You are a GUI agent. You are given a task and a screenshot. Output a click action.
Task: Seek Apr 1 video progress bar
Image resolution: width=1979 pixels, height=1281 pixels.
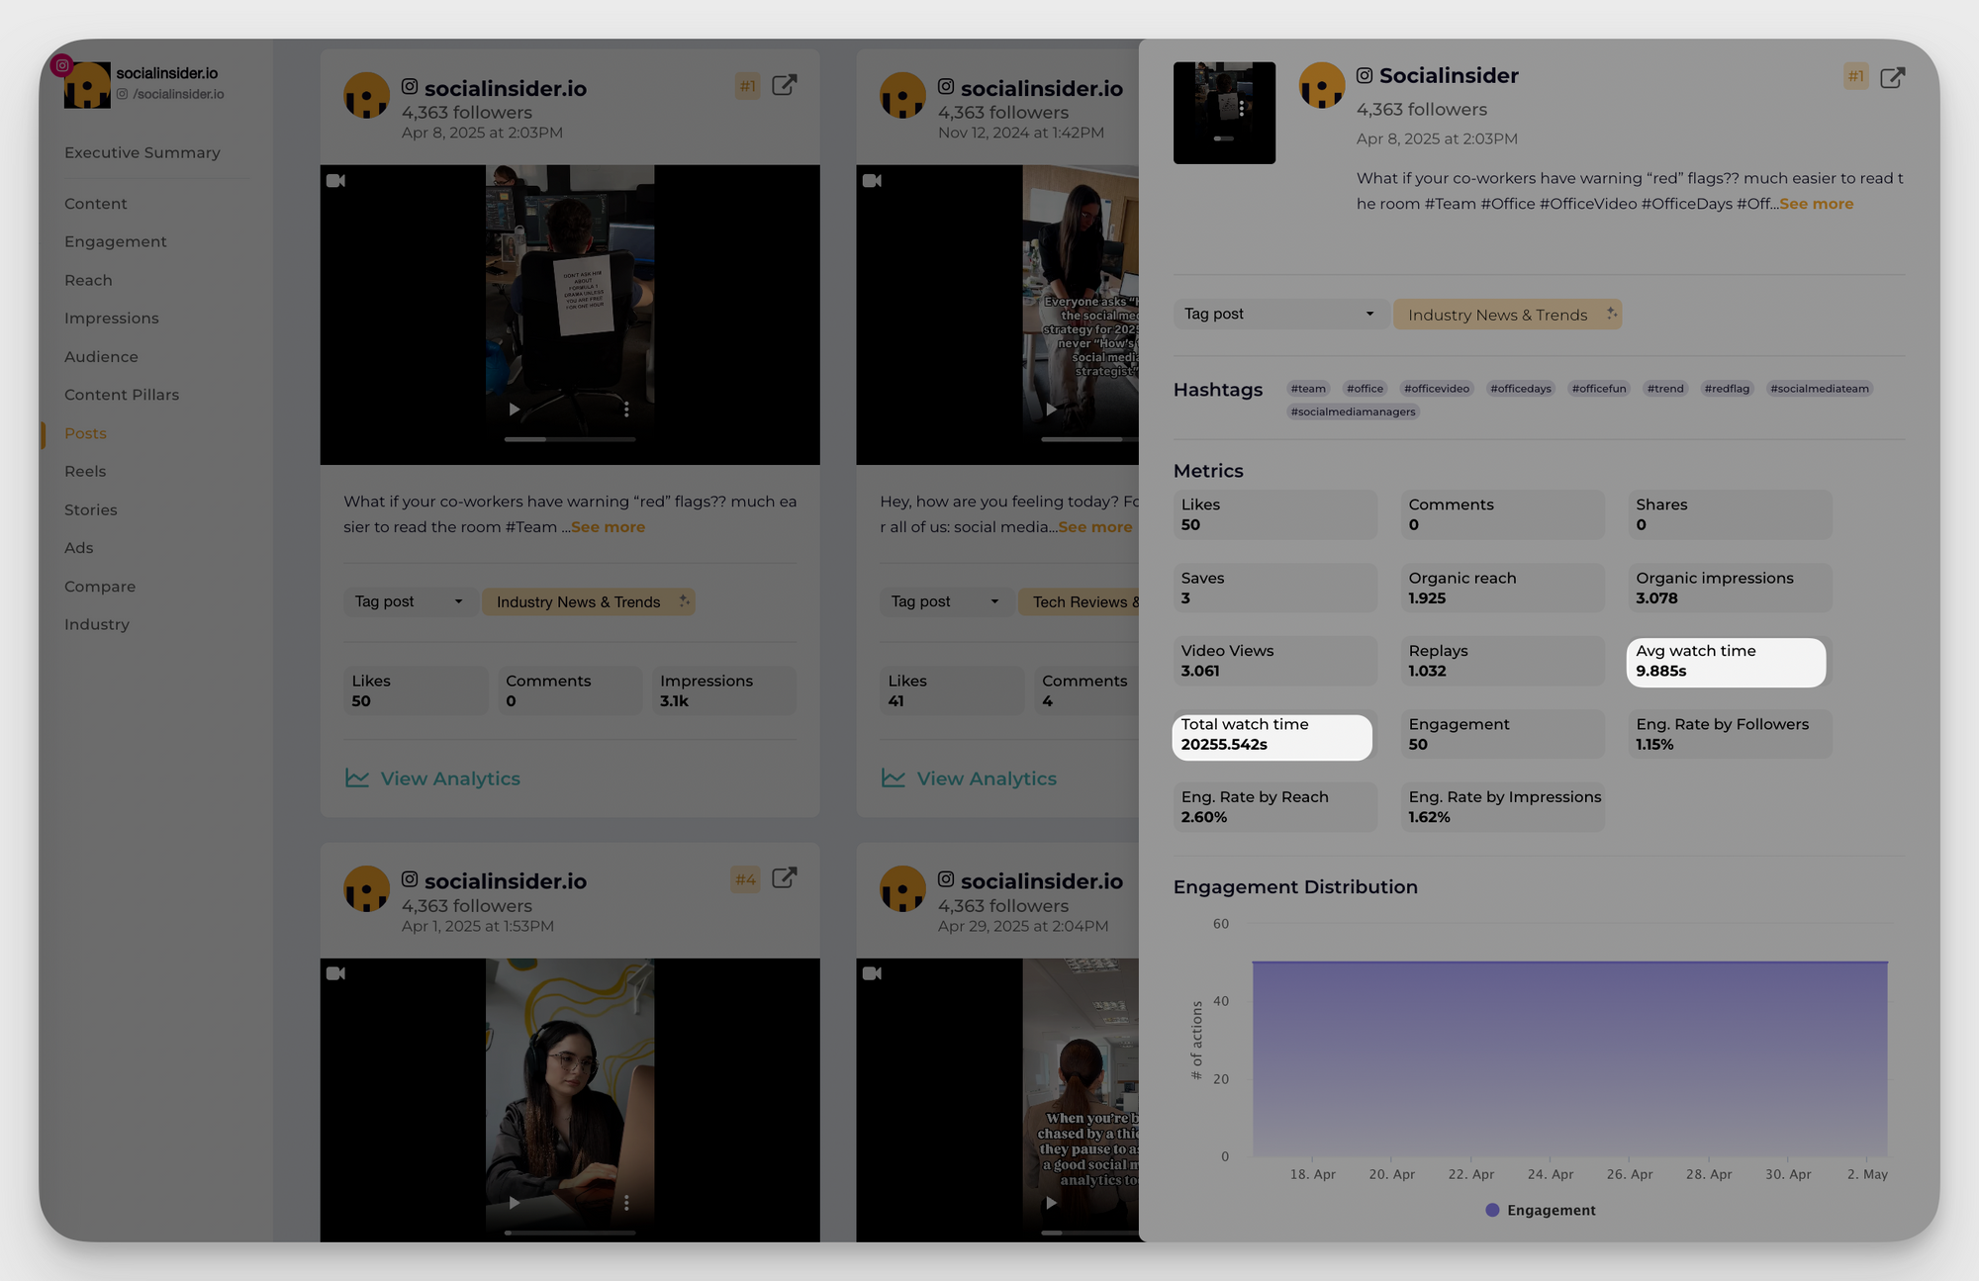pyautogui.click(x=570, y=1233)
